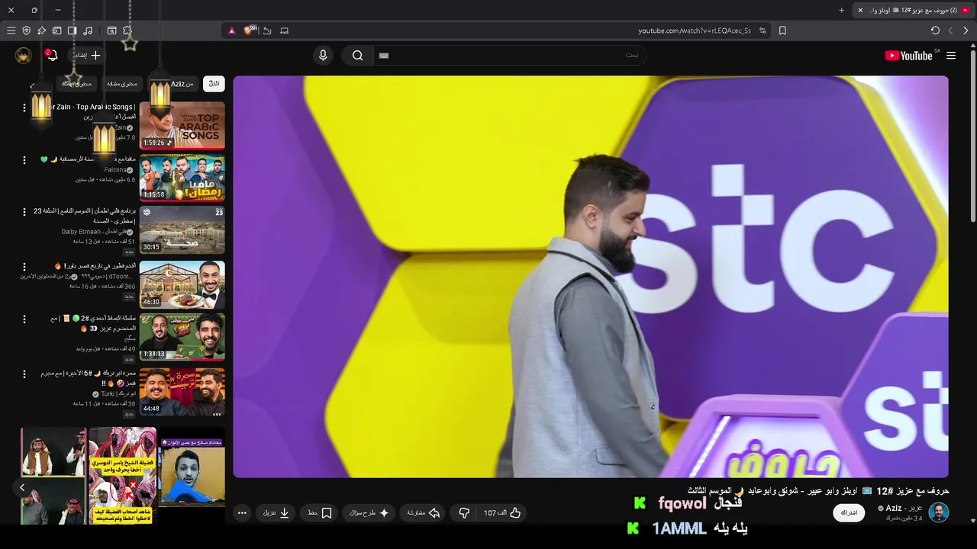This screenshot has width=977, height=549.
Task: Open options for Top Arabic Songs video
Action: [24, 108]
